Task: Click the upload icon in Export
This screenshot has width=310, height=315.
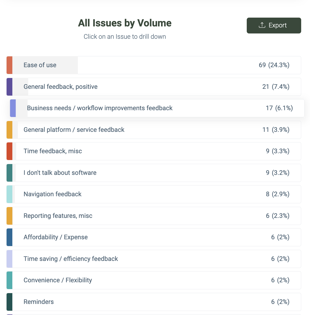Action: 262,25
